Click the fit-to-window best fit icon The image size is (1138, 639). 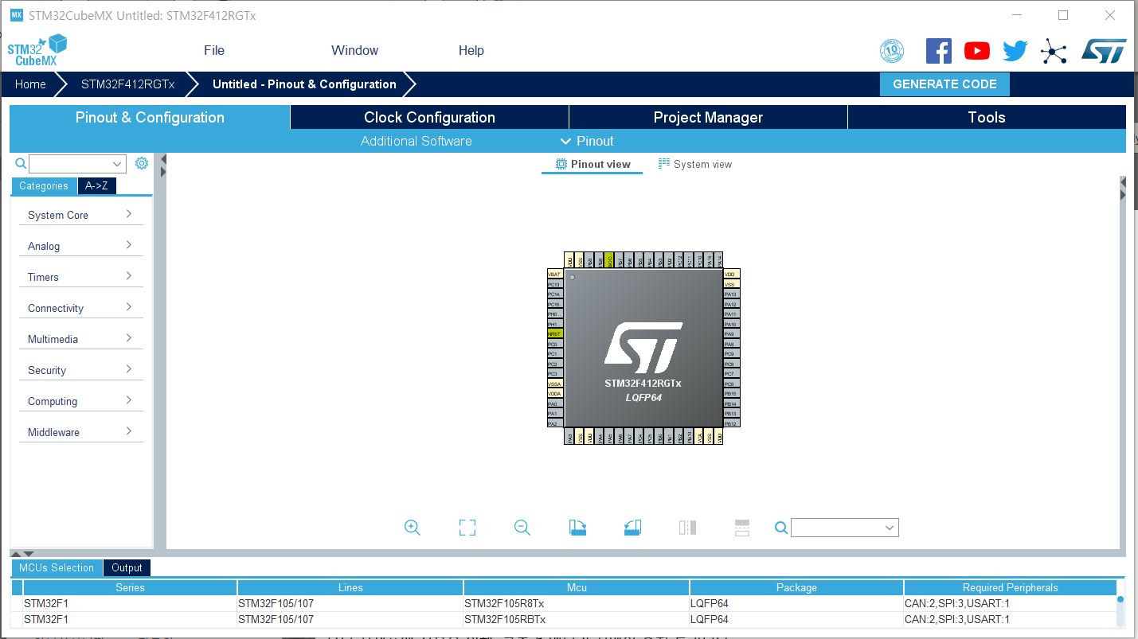pyautogui.click(x=467, y=528)
